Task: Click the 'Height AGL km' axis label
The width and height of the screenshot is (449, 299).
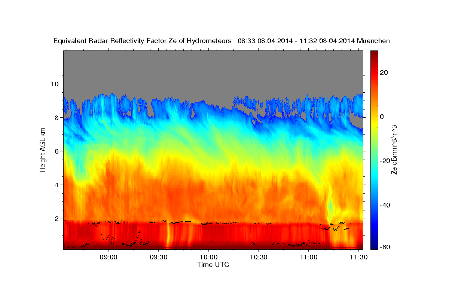Action: pyautogui.click(x=43, y=149)
